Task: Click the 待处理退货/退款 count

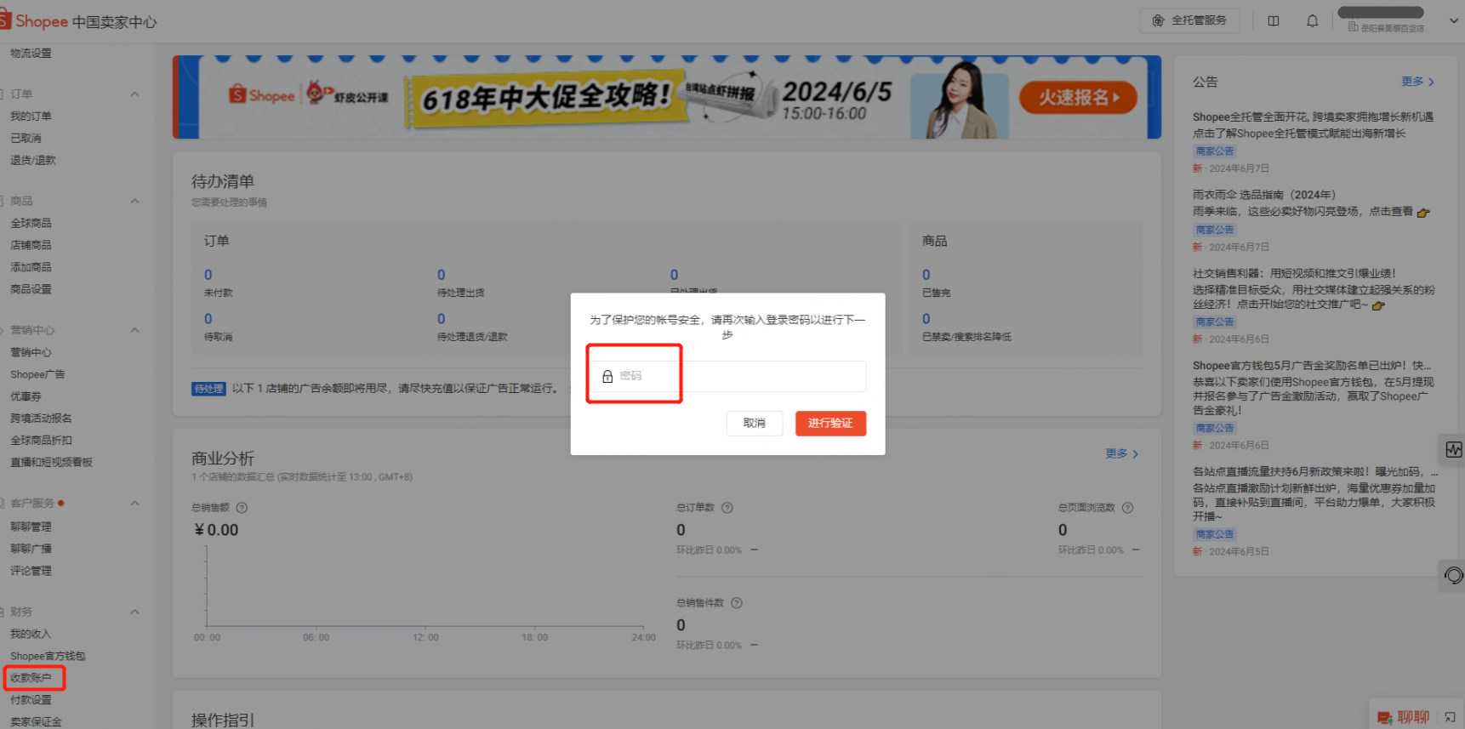Action: tap(441, 319)
